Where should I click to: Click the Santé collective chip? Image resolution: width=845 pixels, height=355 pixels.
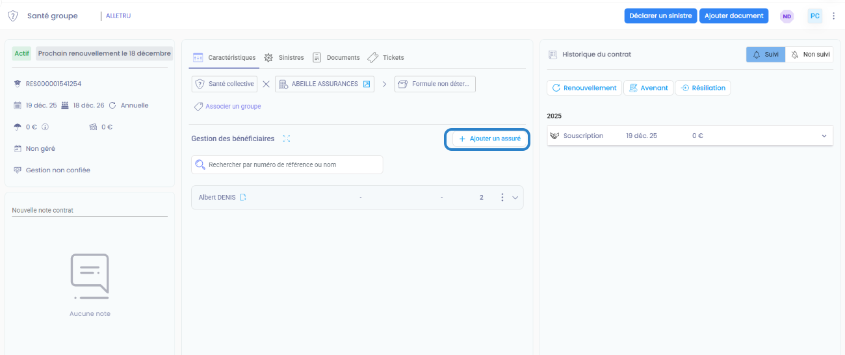223,84
